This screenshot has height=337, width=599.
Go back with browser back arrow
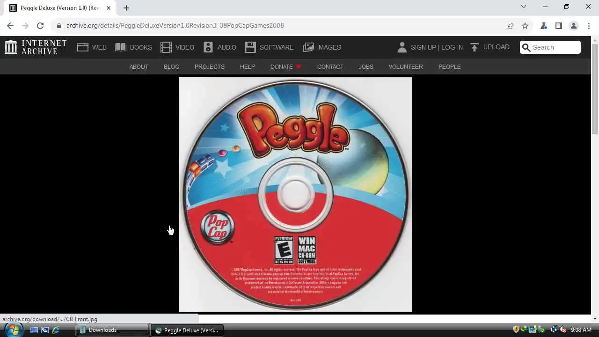tap(10, 26)
